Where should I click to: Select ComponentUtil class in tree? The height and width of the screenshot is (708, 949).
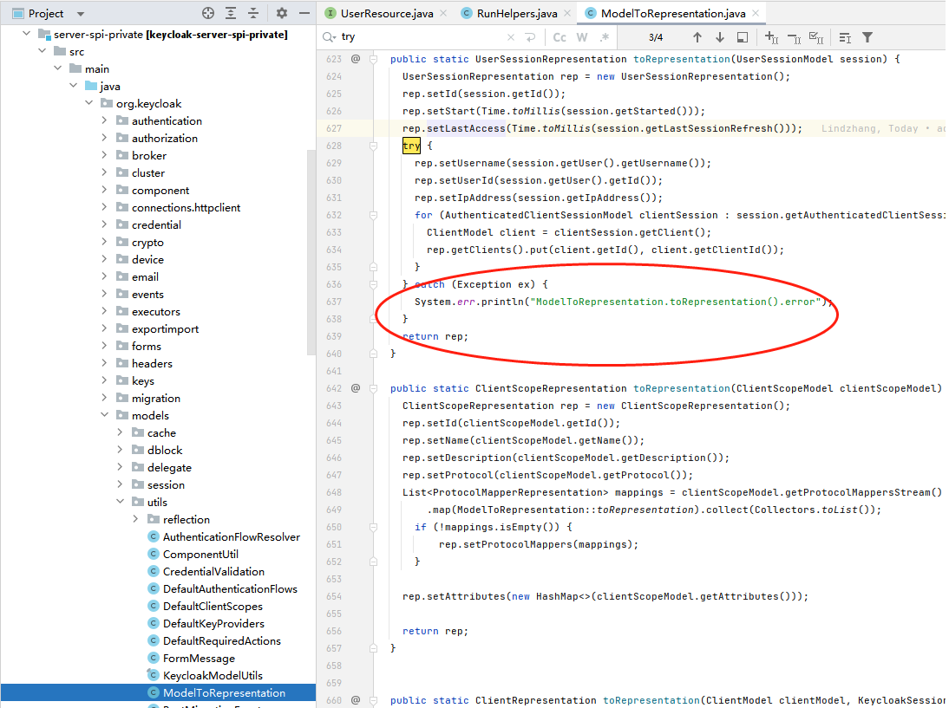(200, 555)
